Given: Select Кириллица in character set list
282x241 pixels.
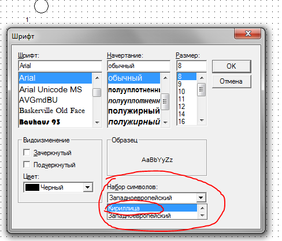Looking at the screenshot, I should (x=152, y=208).
